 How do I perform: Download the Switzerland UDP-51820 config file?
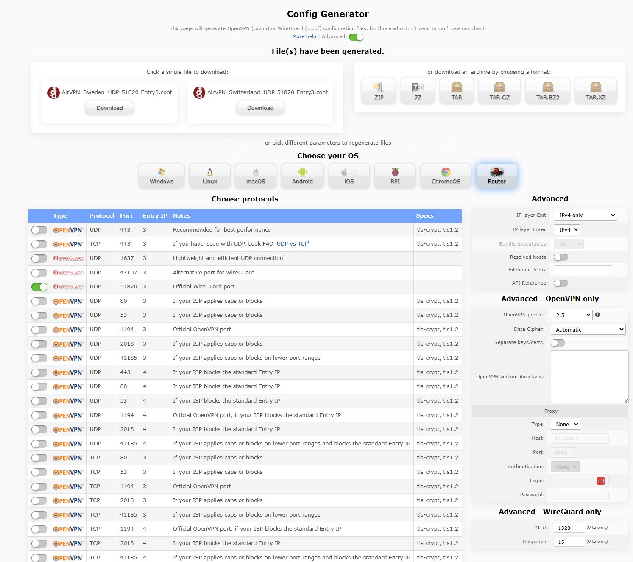click(x=260, y=108)
